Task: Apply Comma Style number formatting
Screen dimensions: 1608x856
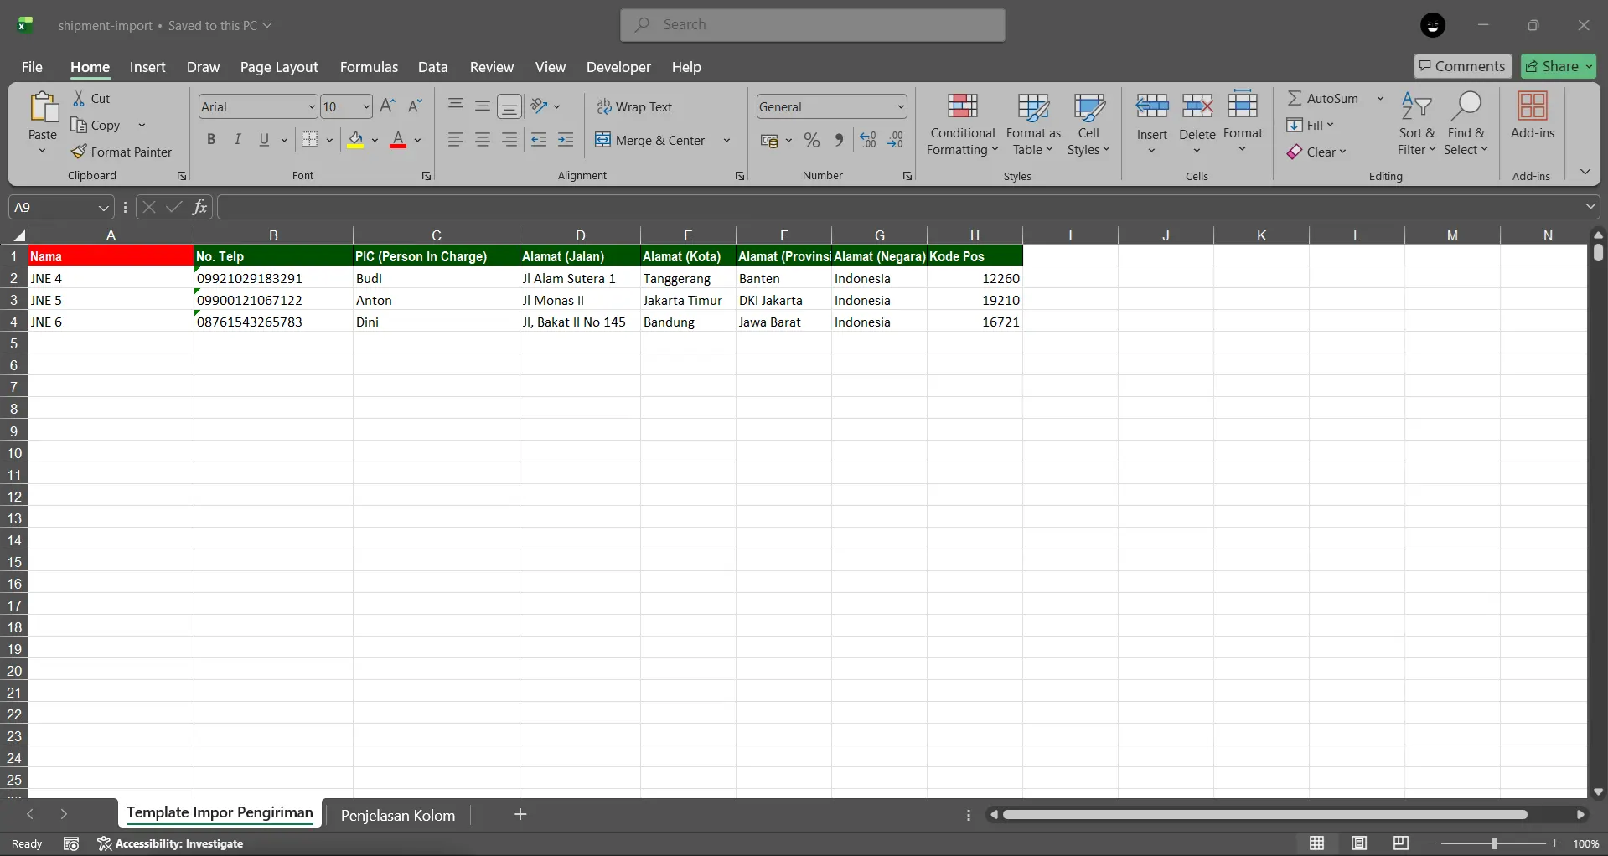Action: pos(839,140)
